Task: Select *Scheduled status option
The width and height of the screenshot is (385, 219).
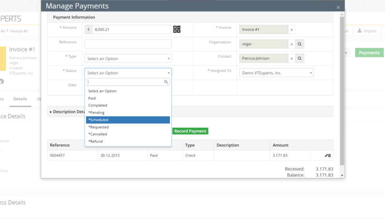Action: coord(128,120)
